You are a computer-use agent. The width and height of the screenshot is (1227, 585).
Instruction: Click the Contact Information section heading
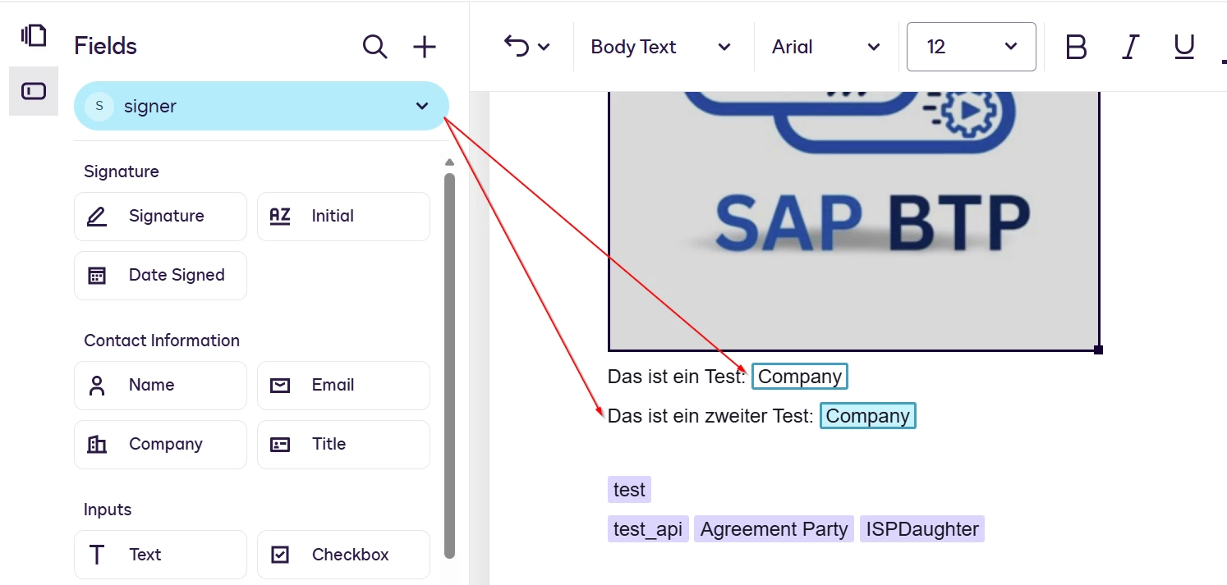[162, 340]
